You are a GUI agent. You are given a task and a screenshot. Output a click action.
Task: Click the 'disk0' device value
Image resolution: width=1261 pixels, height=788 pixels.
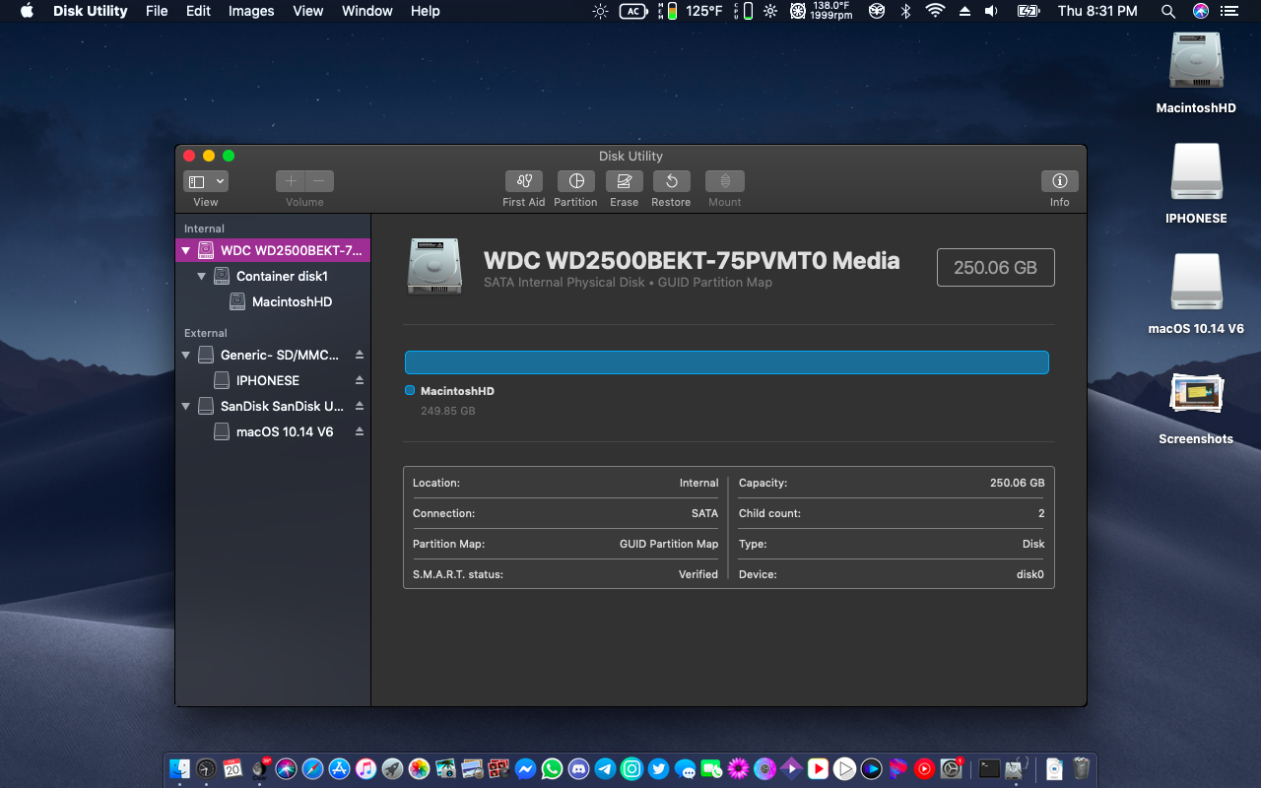[1030, 574]
